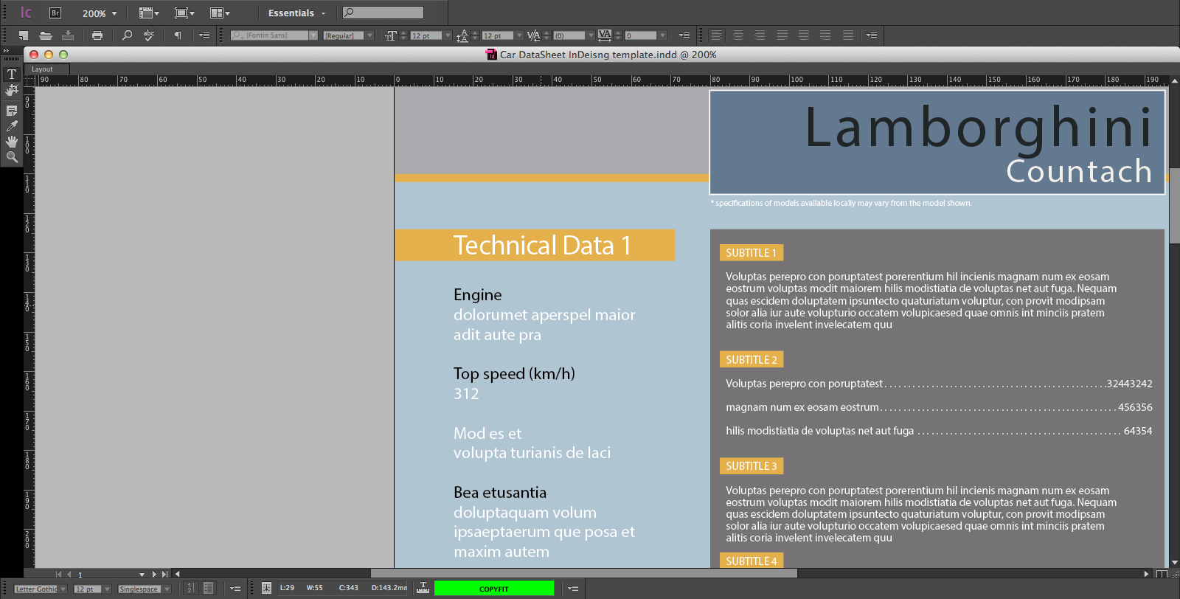The image size is (1180, 599).
Task: Click the green COPYFIT progress bar
Action: click(x=494, y=588)
